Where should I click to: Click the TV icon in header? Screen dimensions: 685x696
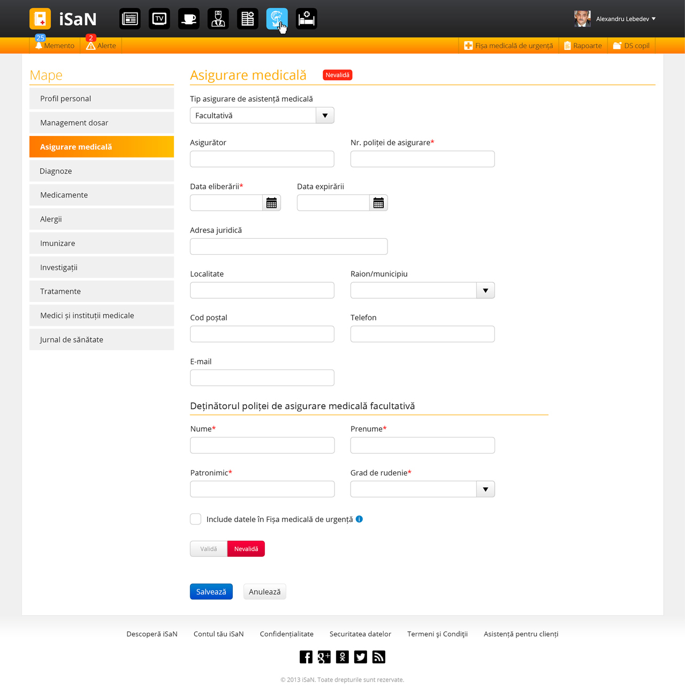pos(159,19)
